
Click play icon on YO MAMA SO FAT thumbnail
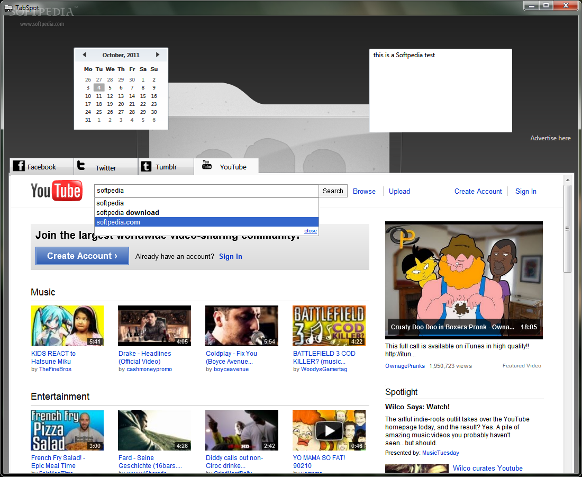[329, 430]
